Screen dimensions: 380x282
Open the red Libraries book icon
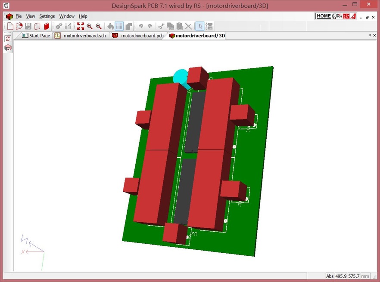tap(47, 26)
